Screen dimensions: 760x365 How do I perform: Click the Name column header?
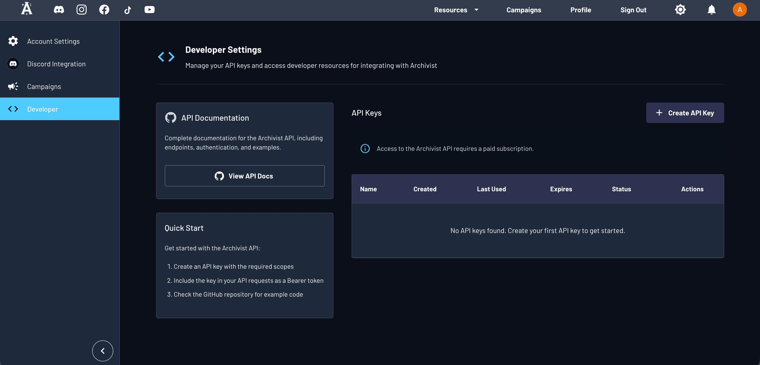pyautogui.click(x=368, y=189)
